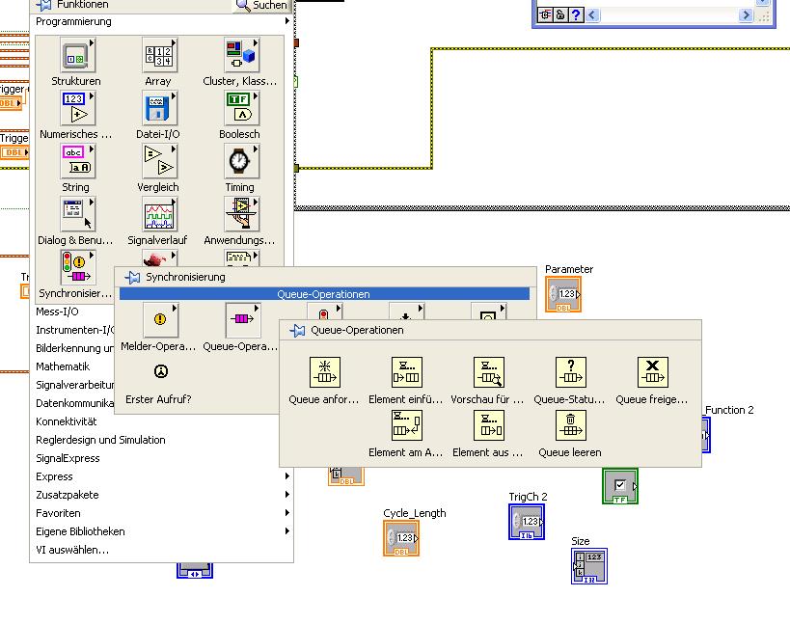Open the Timing palette icon
790x624 pixels.
coord(241,161)
